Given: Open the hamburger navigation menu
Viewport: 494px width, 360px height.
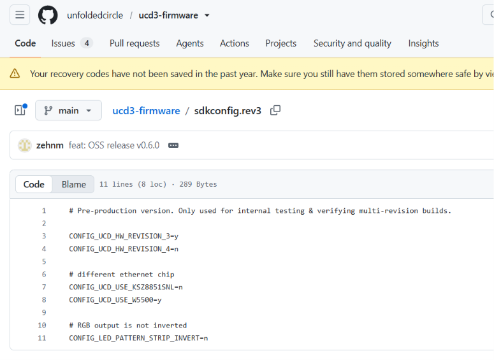Looking at the screenshot, I should click(20, 15).
